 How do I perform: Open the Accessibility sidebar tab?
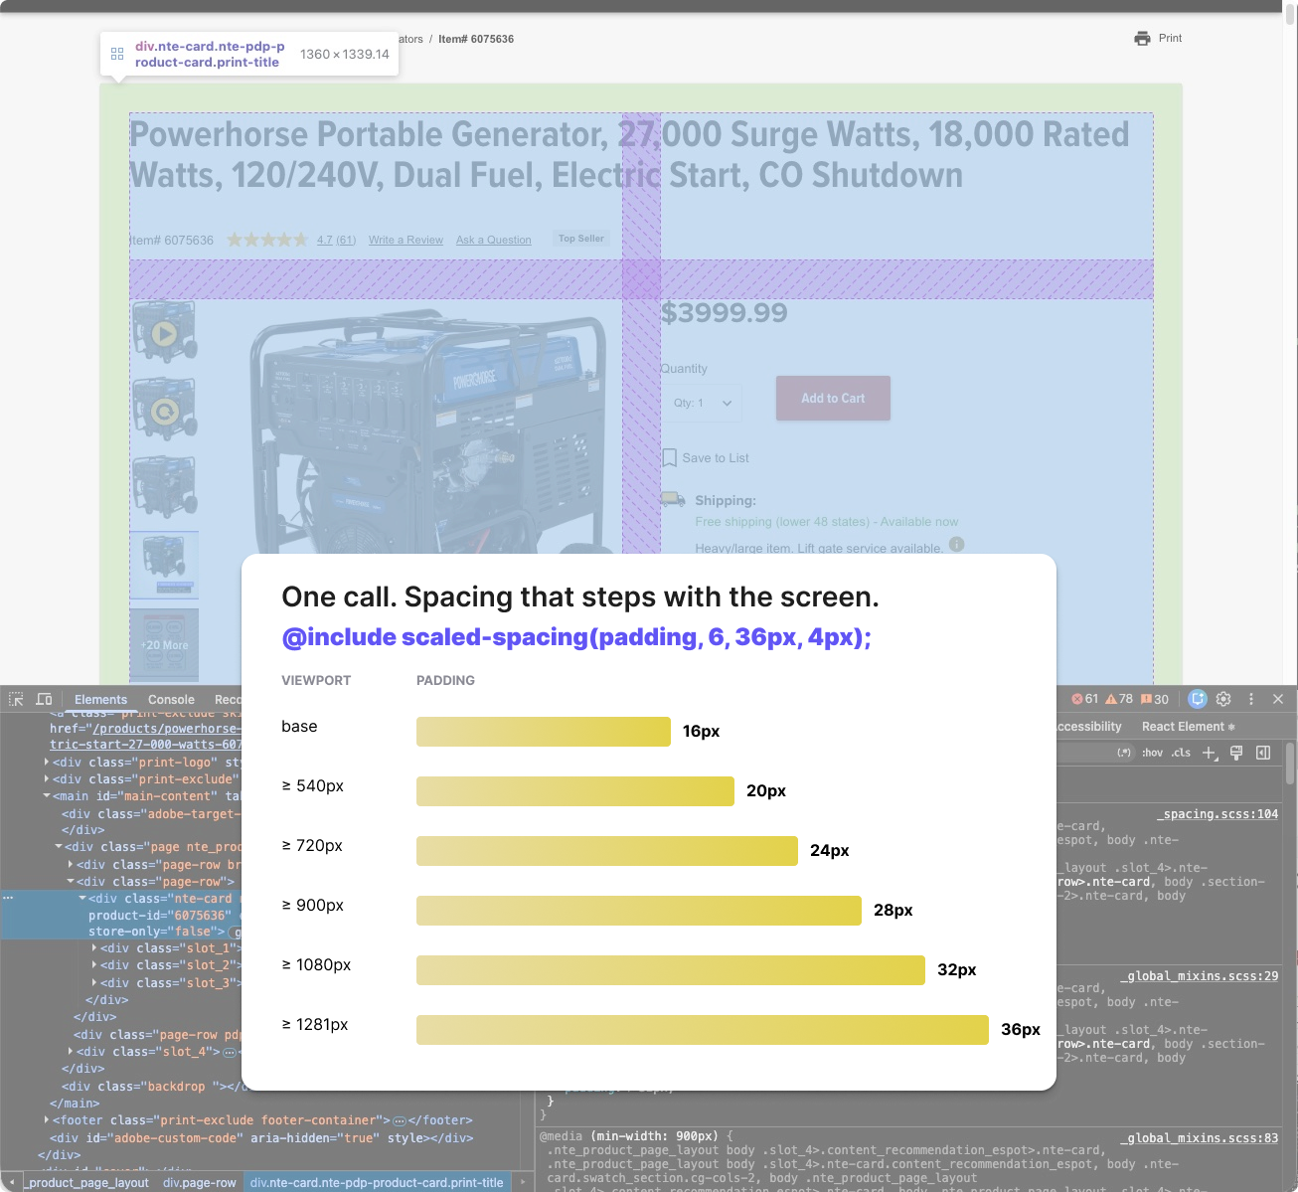click(x=1089, y=727)
